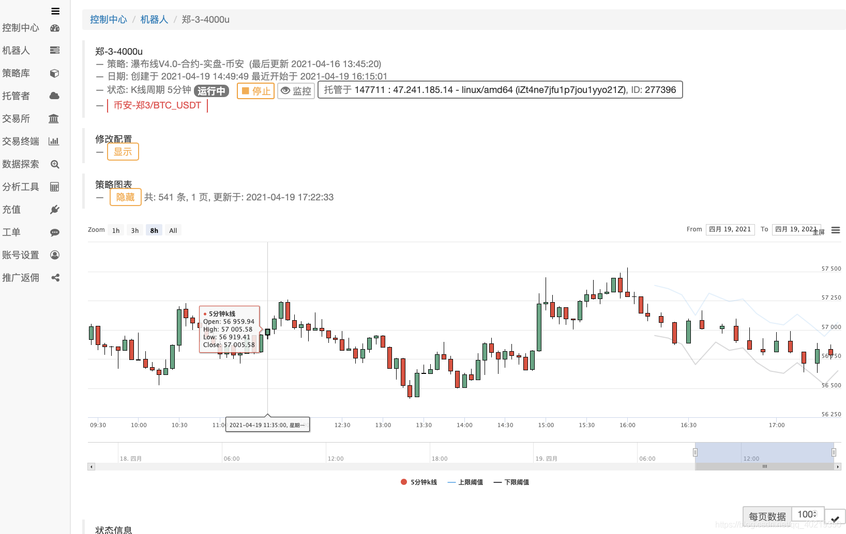
Task: Click the navigator selected range area
Action: click(764, 453)
